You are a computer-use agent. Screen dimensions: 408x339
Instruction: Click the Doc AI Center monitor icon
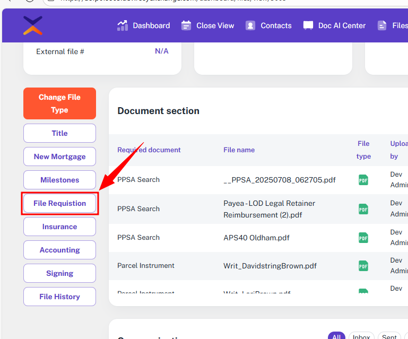coord(308,25)
